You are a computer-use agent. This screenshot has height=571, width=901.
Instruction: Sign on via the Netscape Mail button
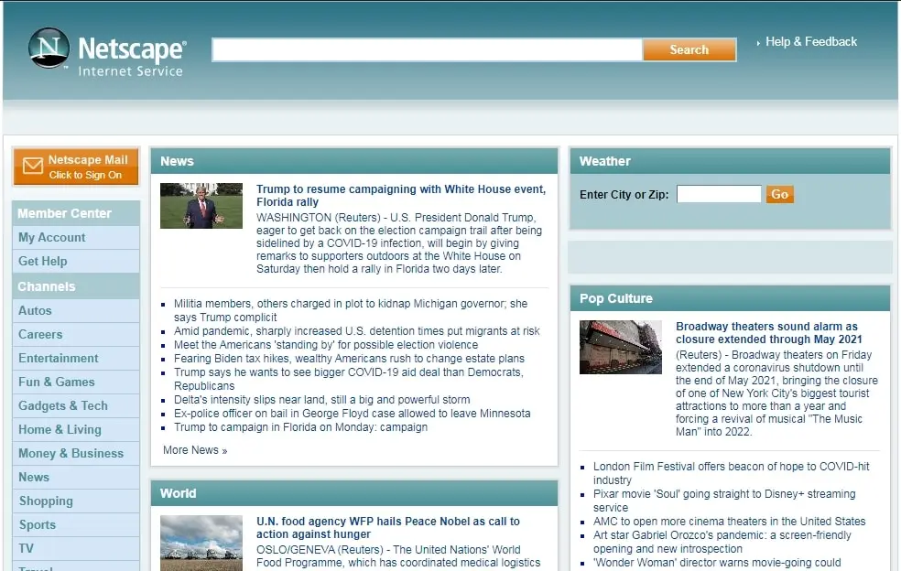click(x=76, y=167)
